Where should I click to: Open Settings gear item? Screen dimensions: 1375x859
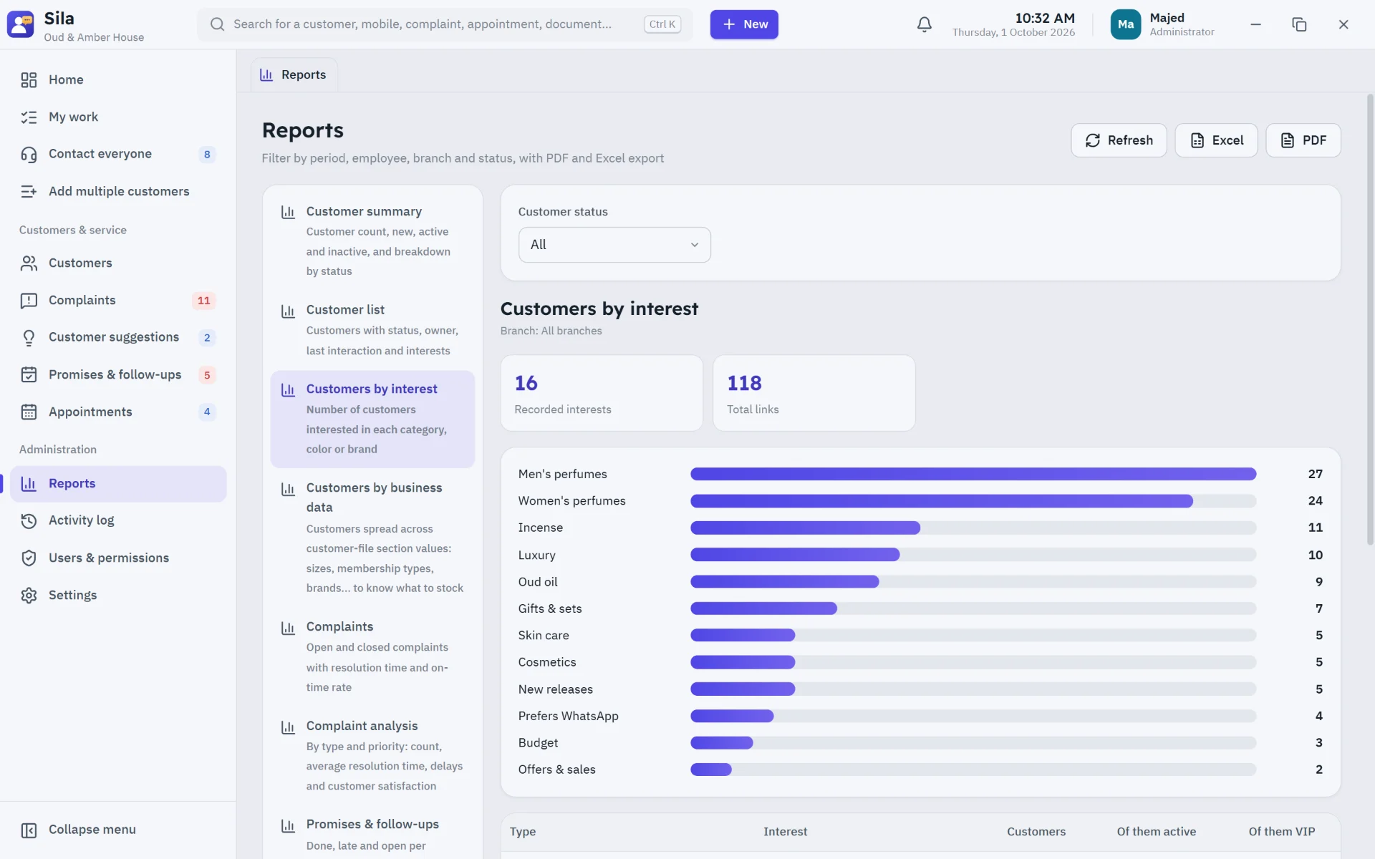click(118, 595)
